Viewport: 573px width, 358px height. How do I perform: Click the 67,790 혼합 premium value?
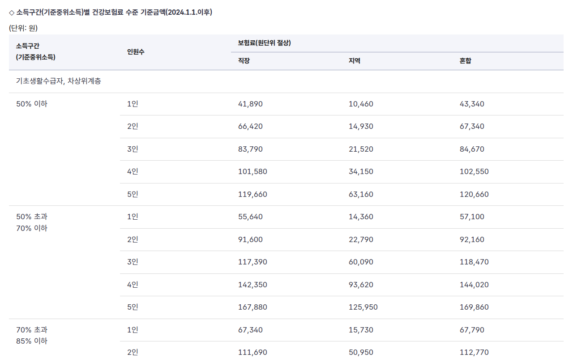pos(472,330)
